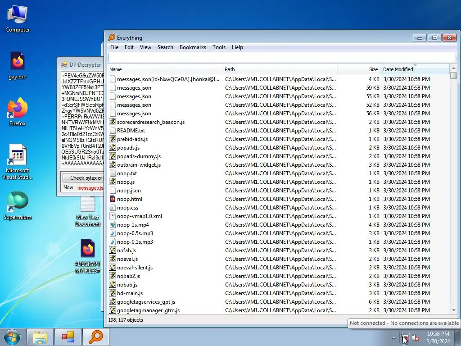The image size is (461, 346).
Task: Click the prebid-ads.js file icon
Action: point(112,139)
